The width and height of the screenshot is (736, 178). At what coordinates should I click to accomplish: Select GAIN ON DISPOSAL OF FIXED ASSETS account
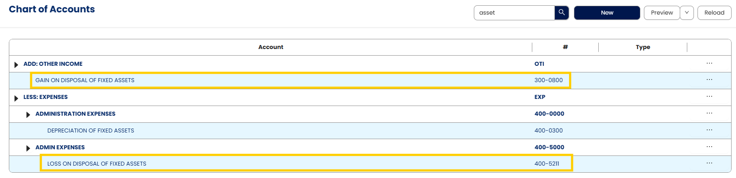85,80
